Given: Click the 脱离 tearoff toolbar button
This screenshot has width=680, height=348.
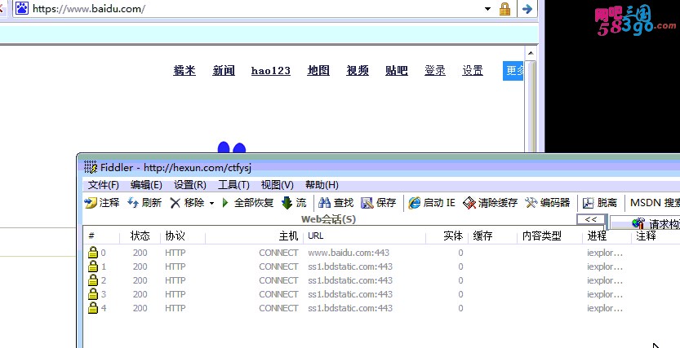Looking at the screenshot, I should (600, 203).
